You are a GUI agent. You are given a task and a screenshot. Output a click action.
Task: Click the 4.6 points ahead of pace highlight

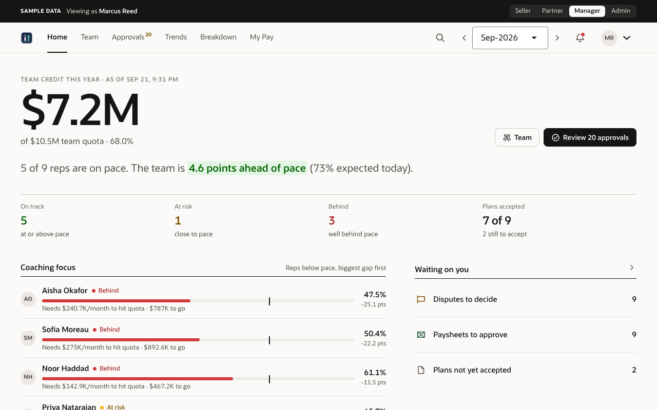click(x=247, y=168)
